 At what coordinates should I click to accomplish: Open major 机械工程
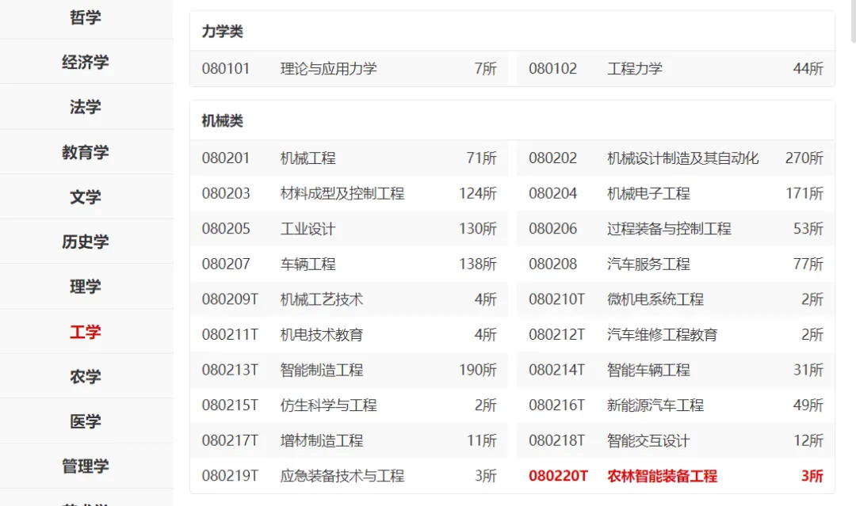[308, 158]
